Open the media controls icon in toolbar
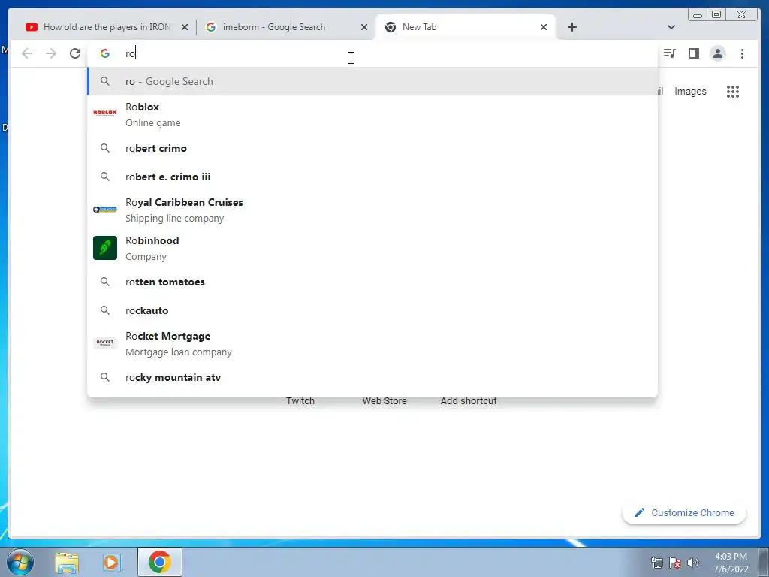769x577 pixels. click(669, 53)
